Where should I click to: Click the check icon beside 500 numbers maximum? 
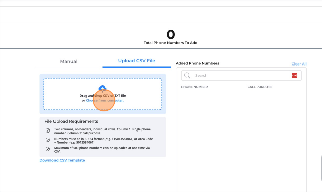(48, 149)
